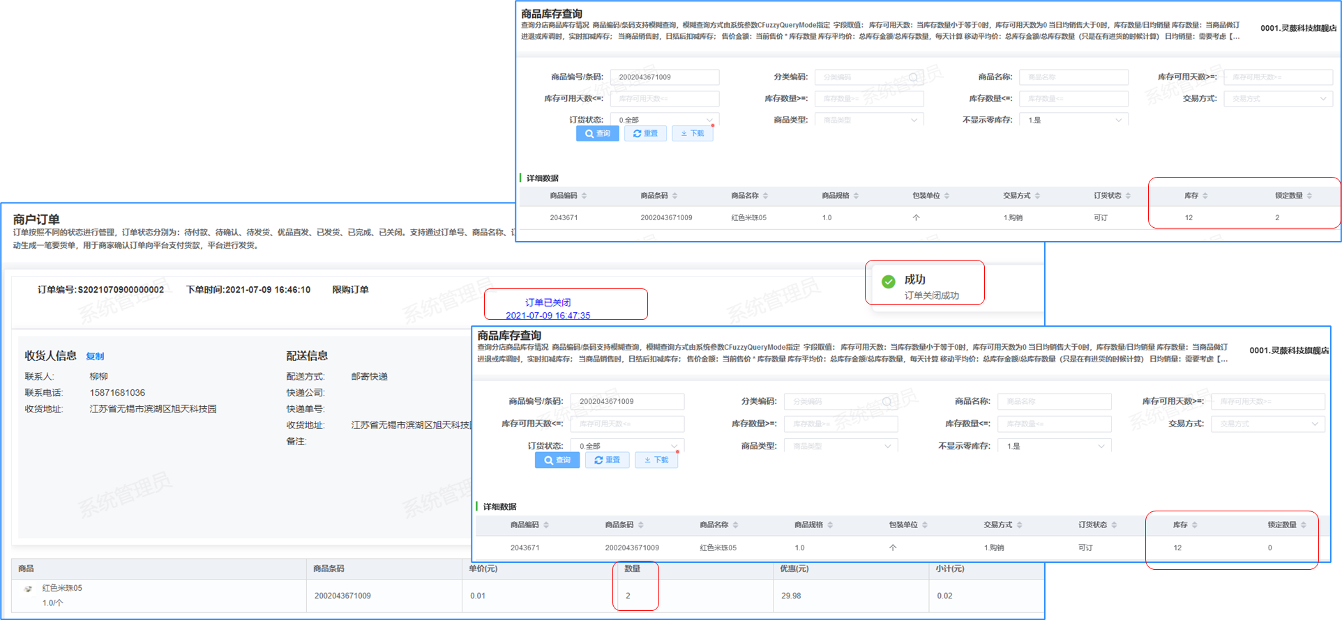Focus 库存数量>= field in lower inventory window

[840, 424]
